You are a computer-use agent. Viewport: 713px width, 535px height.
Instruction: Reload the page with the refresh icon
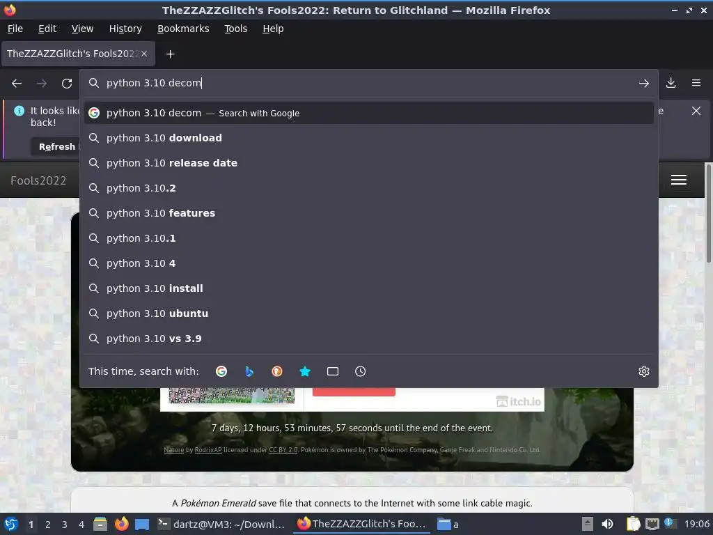coord(67,84)
